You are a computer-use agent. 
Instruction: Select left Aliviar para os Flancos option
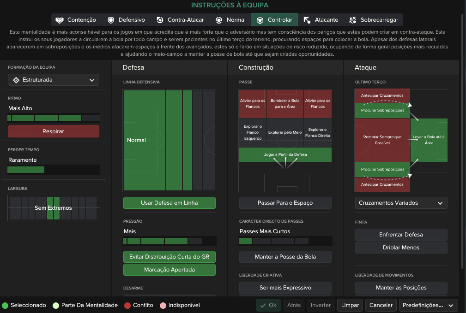[x=253, y=104]
